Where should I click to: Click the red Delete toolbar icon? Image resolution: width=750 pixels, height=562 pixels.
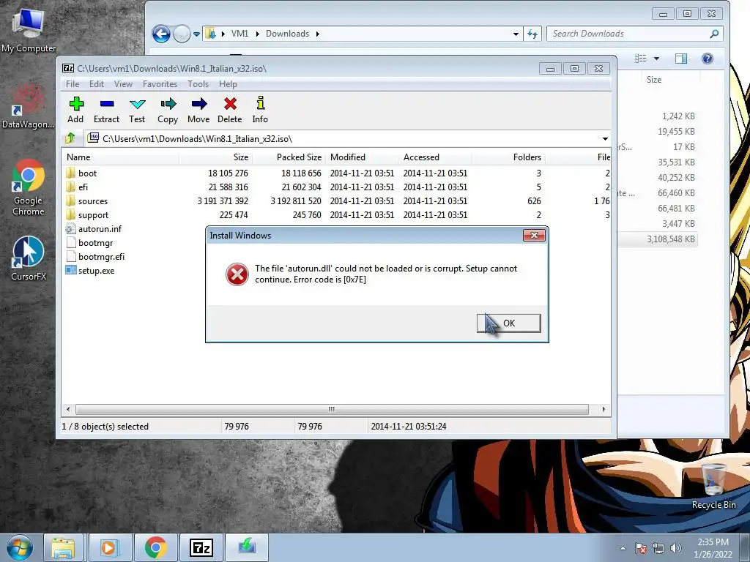click(x=229, y=110)
